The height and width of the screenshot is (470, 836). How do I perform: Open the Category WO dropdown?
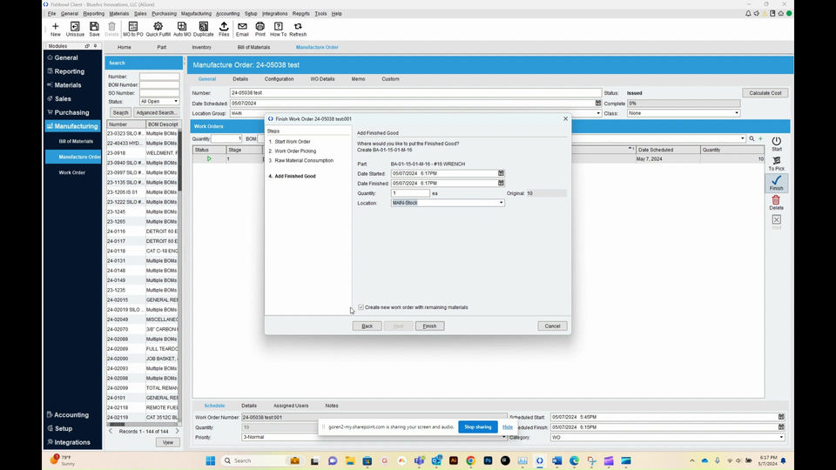tap(782, 437)
